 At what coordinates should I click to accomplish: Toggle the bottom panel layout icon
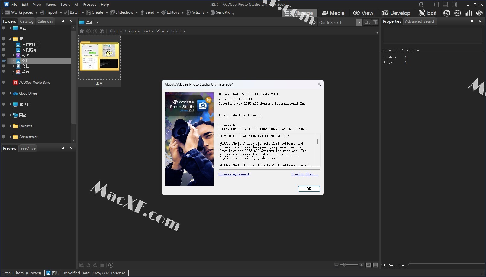(445, 5)
